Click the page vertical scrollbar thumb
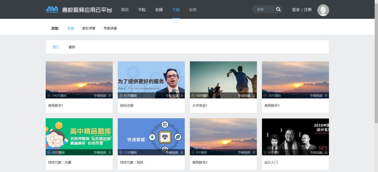Image resolution: width=378 pixels, height=172 pixels. [376, 64]
